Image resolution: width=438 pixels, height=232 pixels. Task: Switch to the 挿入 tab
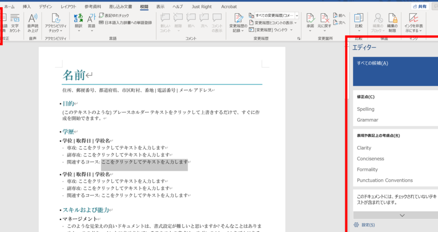pyautogui.click(x=27, y=7)
